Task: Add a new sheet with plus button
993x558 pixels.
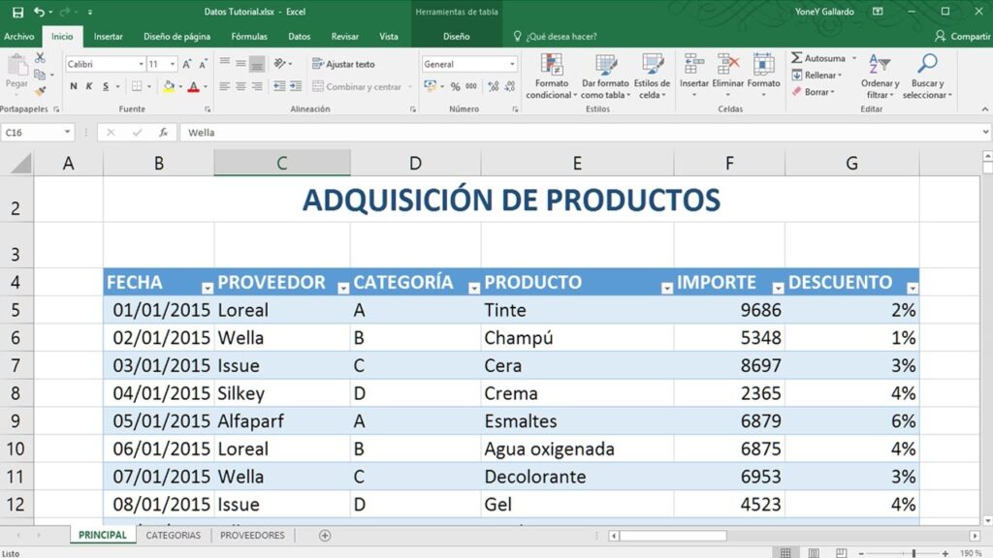Action: click(x=325, y=536)
